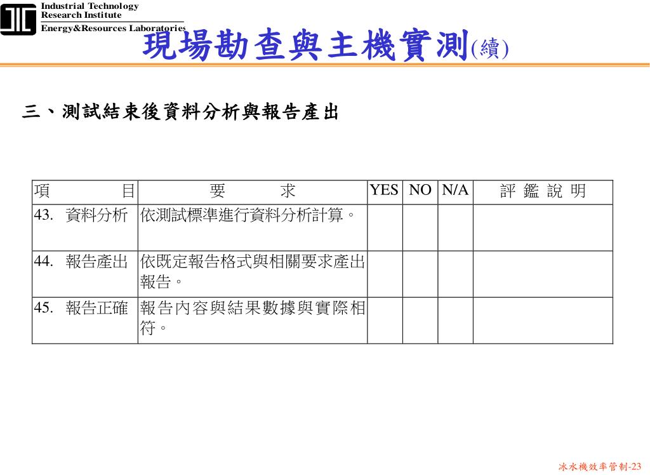Click the slide title 現場勘查與主機實測

pyautogui.click(x=306, y=46)
